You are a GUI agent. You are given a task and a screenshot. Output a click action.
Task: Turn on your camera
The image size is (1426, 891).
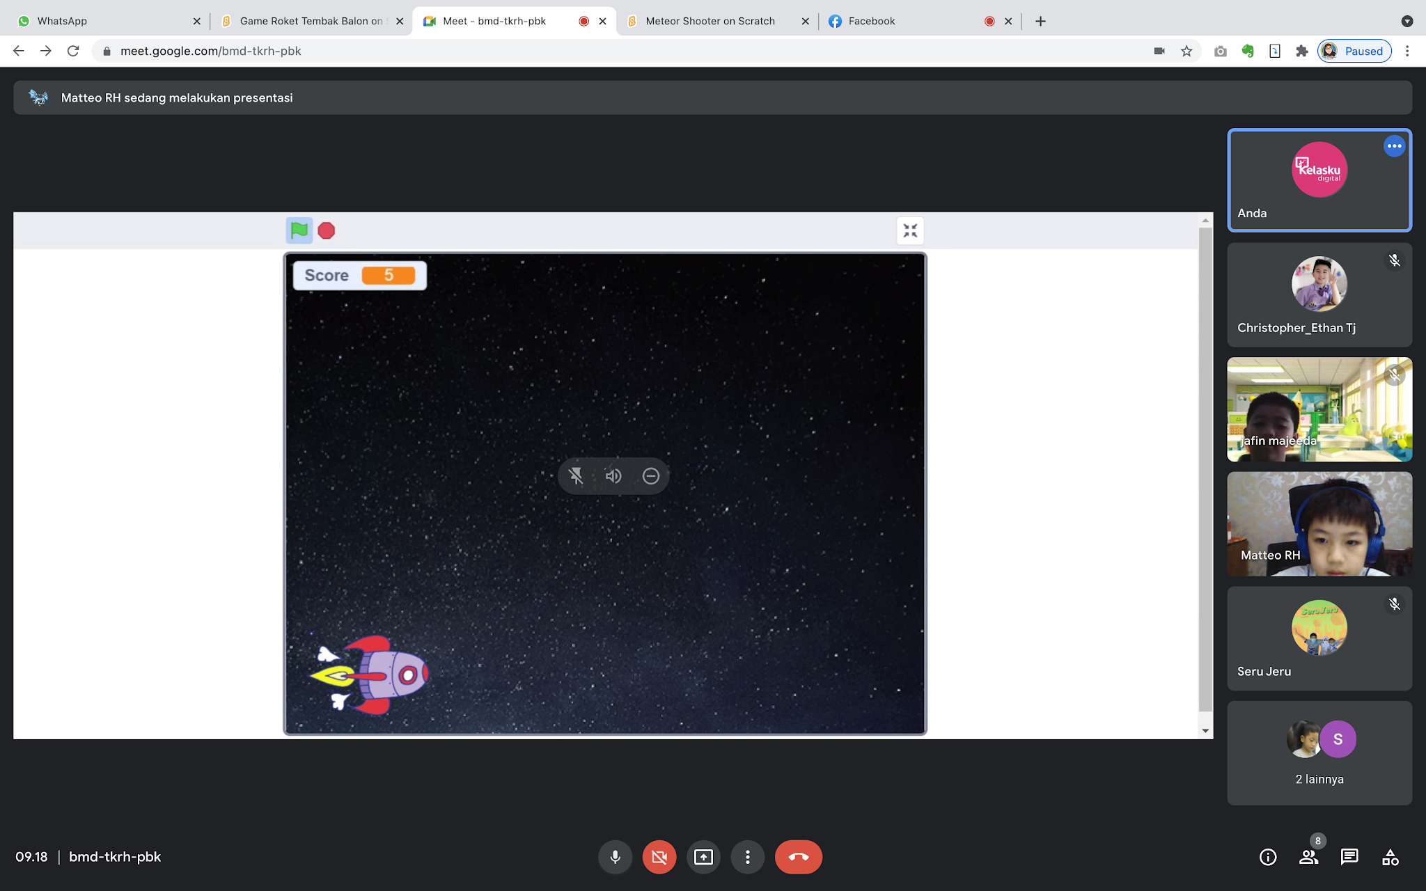coord(659,857)
